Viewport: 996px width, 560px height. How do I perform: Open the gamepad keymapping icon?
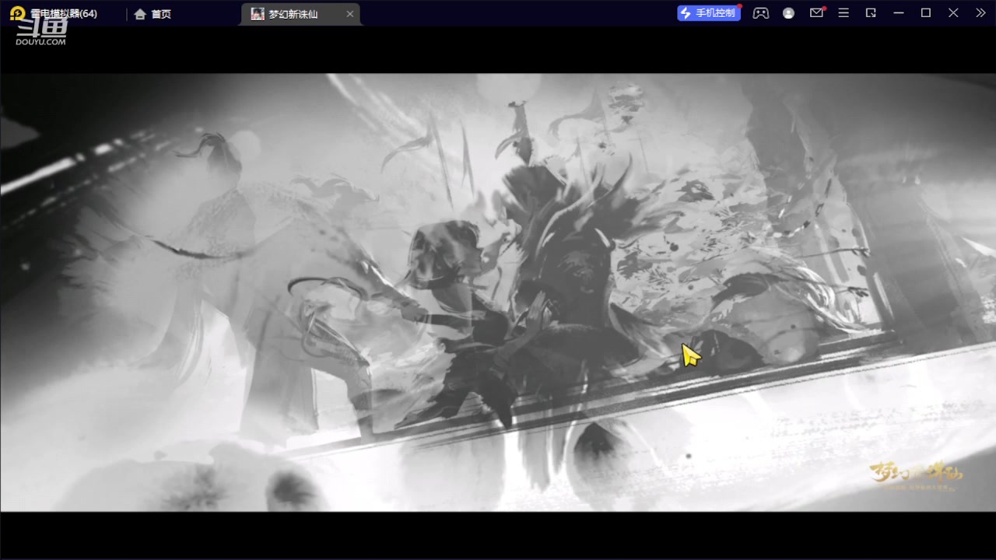(761, 13)
